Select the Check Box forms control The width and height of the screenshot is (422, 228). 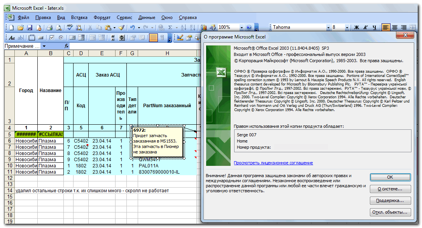(x=52, y=38)
